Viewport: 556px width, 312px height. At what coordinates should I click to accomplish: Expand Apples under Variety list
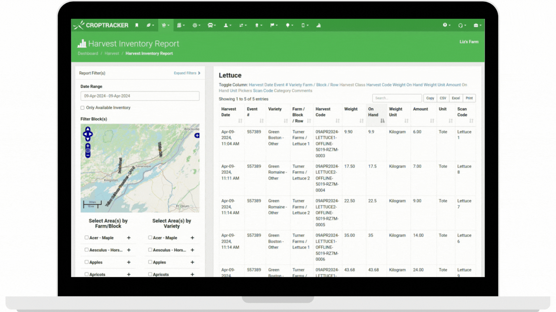click(x=192, y=263)
